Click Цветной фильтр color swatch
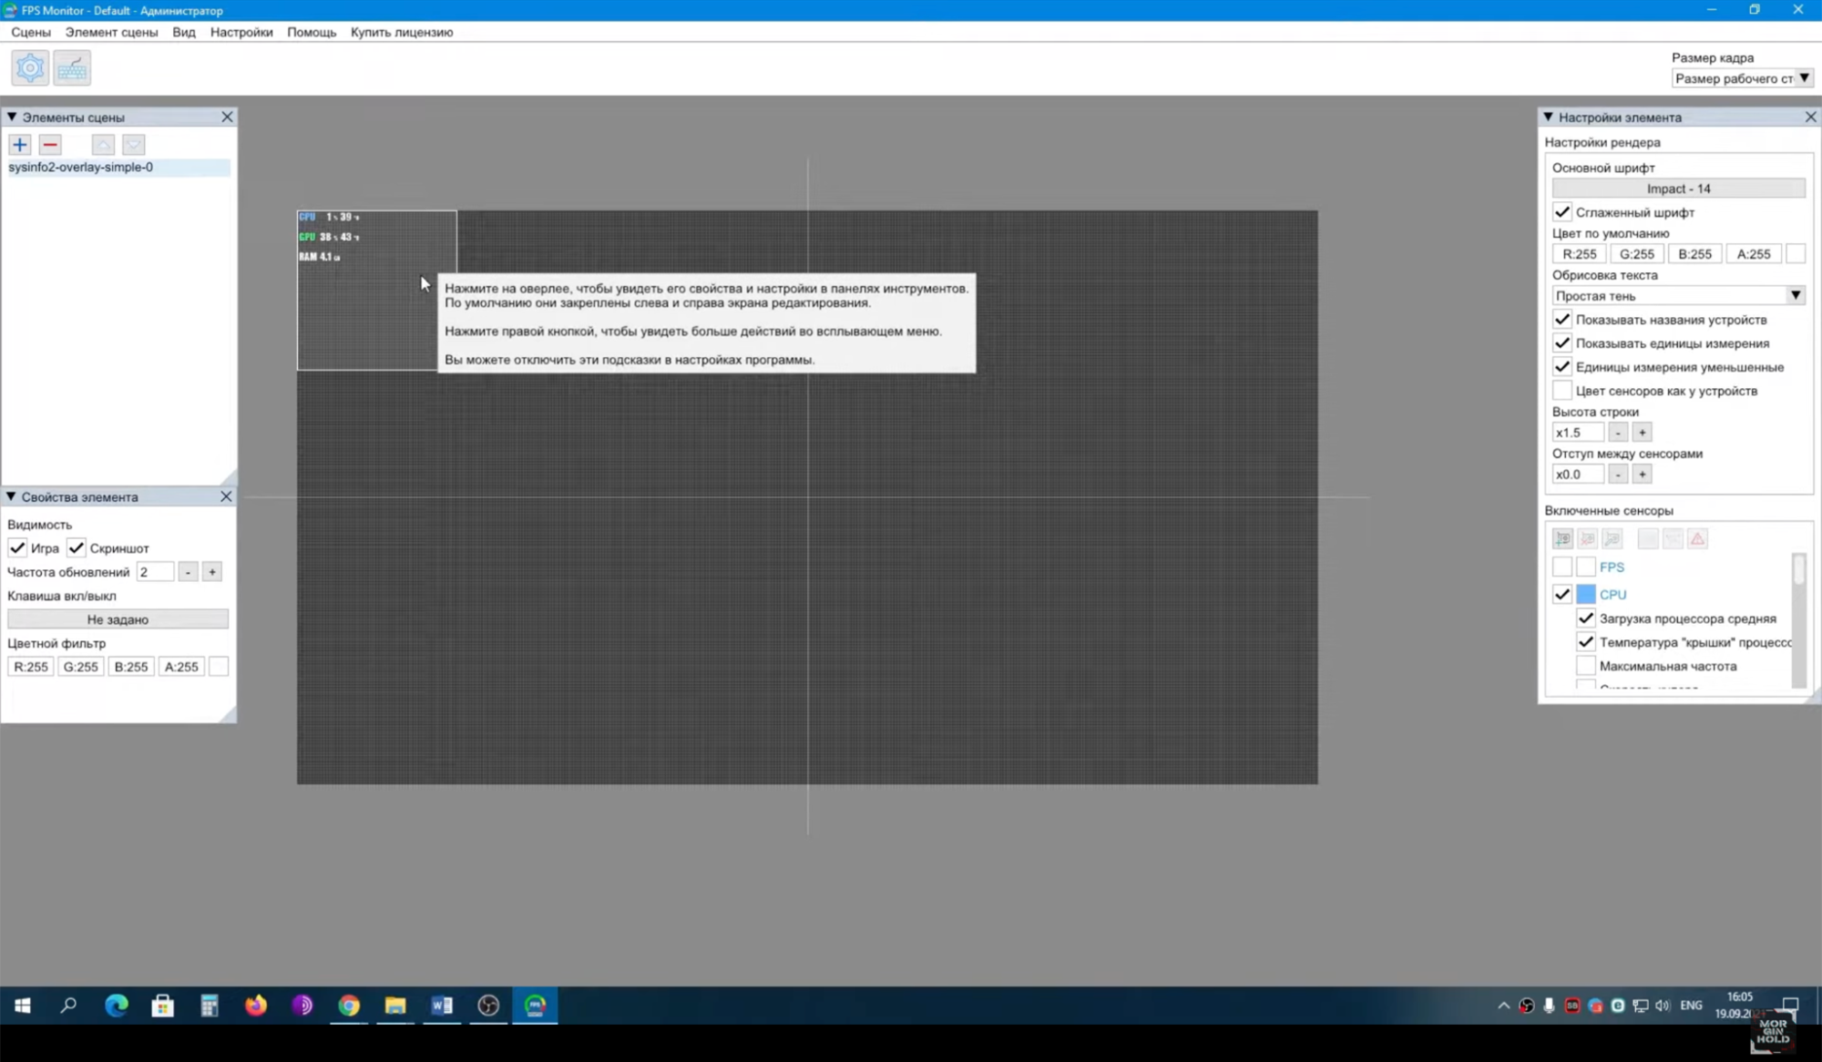Image resolution: width=1822 pixels, height=1062 pixels. tap(219, 667)
